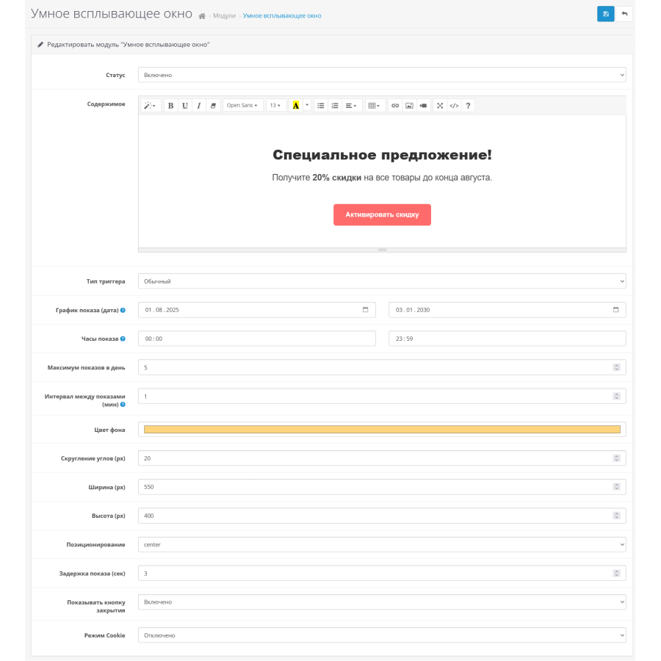661x661 pixels.
Task: Apply the yellow highlighted font color
Action: 296,105
